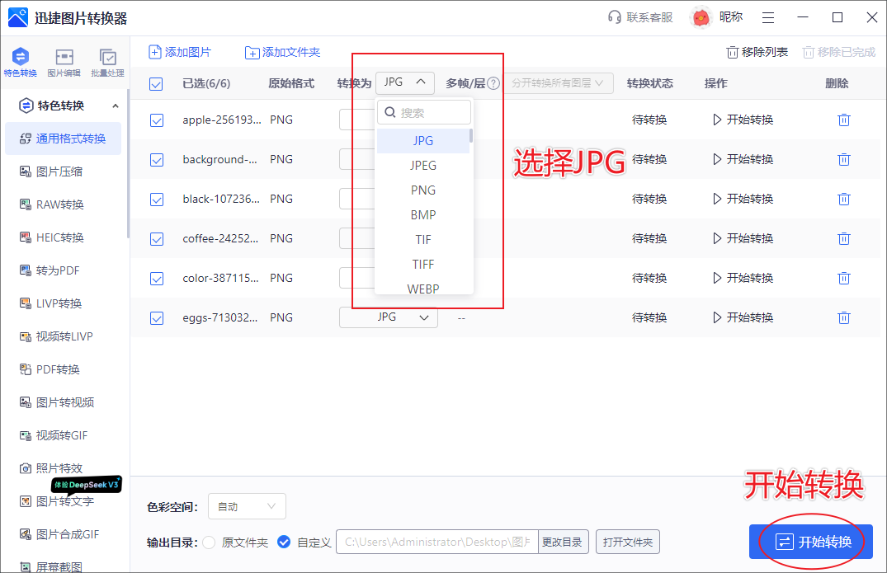887x573 pixels.
Task: Toggle the select-all 已选(6/6) checkbox
Action: tap(156, 84)
